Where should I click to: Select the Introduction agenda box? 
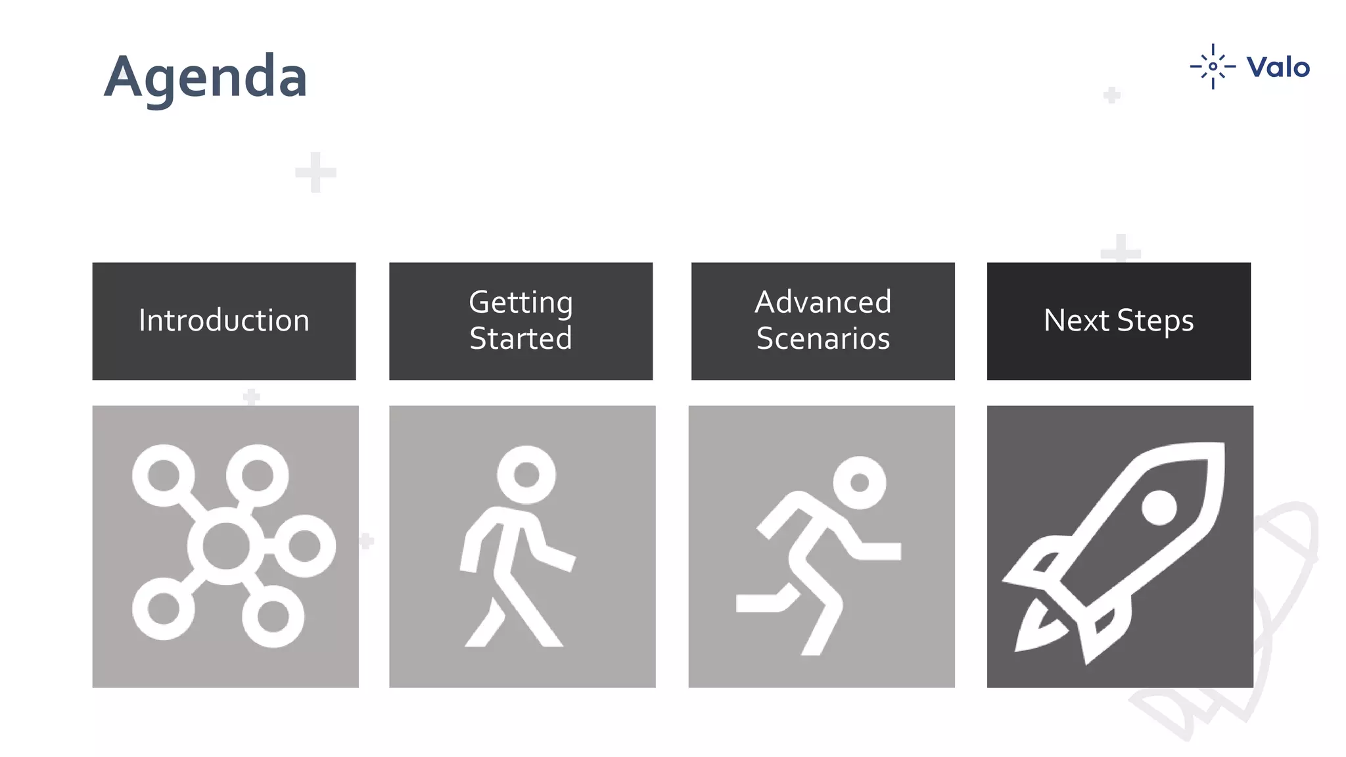(224, 321)
